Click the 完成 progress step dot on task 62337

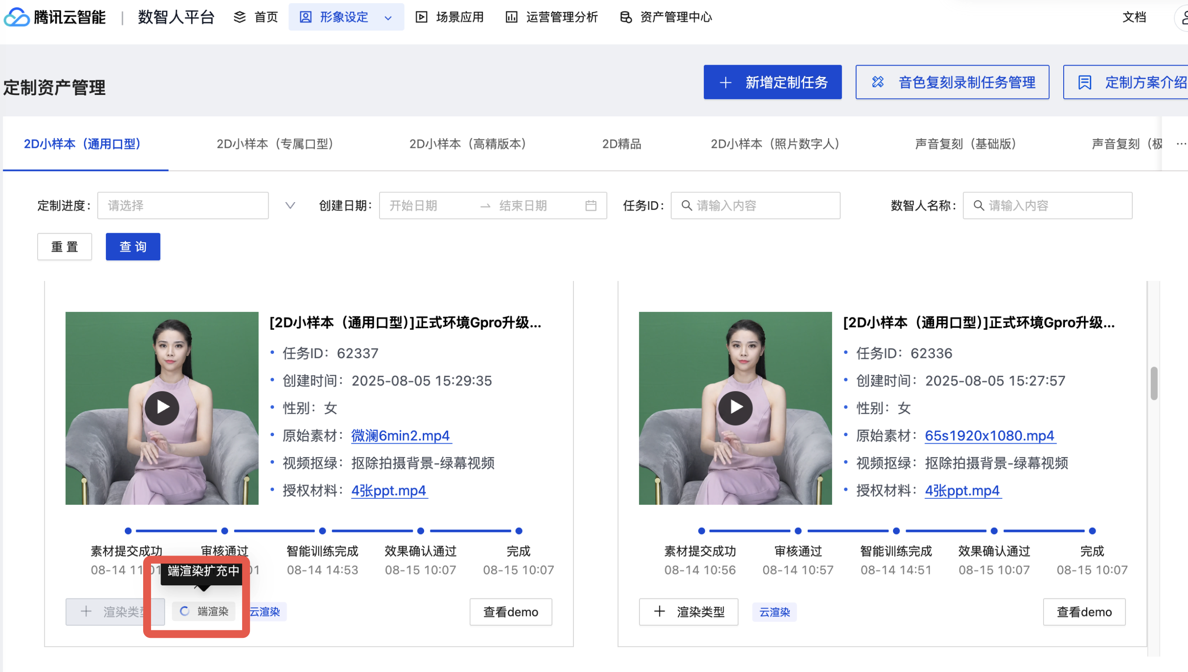(519, 531)
